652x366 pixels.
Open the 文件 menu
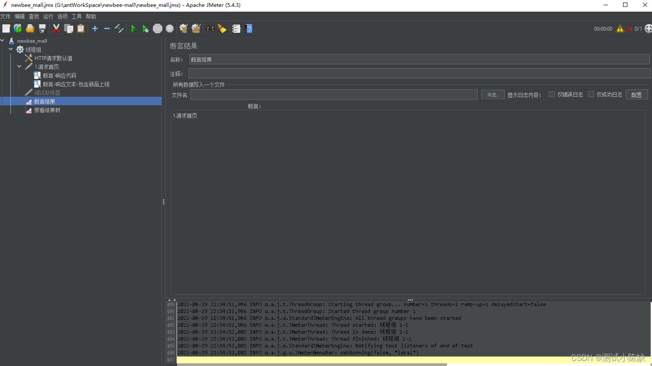click(x=5, y=16)
